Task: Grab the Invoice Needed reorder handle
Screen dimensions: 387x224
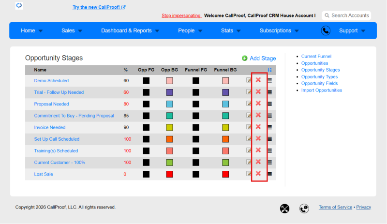Action: [x=270, y=127]
